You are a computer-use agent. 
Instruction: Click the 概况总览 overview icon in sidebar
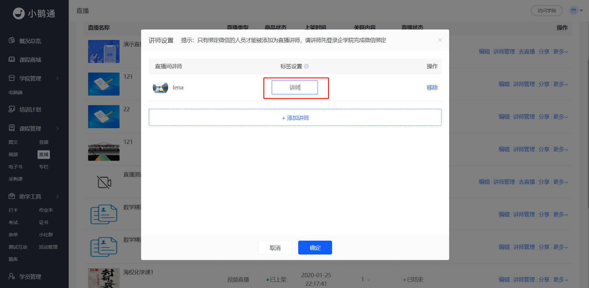click(12, 41)
